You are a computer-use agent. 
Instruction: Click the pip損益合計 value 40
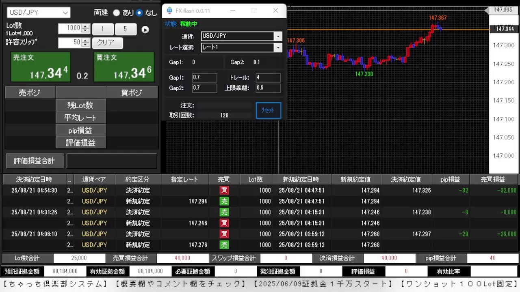coord(493,258)
